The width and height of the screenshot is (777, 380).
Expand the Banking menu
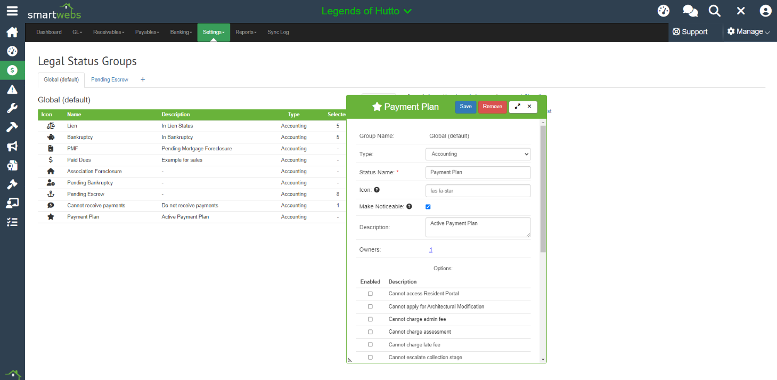click(181, 32)
